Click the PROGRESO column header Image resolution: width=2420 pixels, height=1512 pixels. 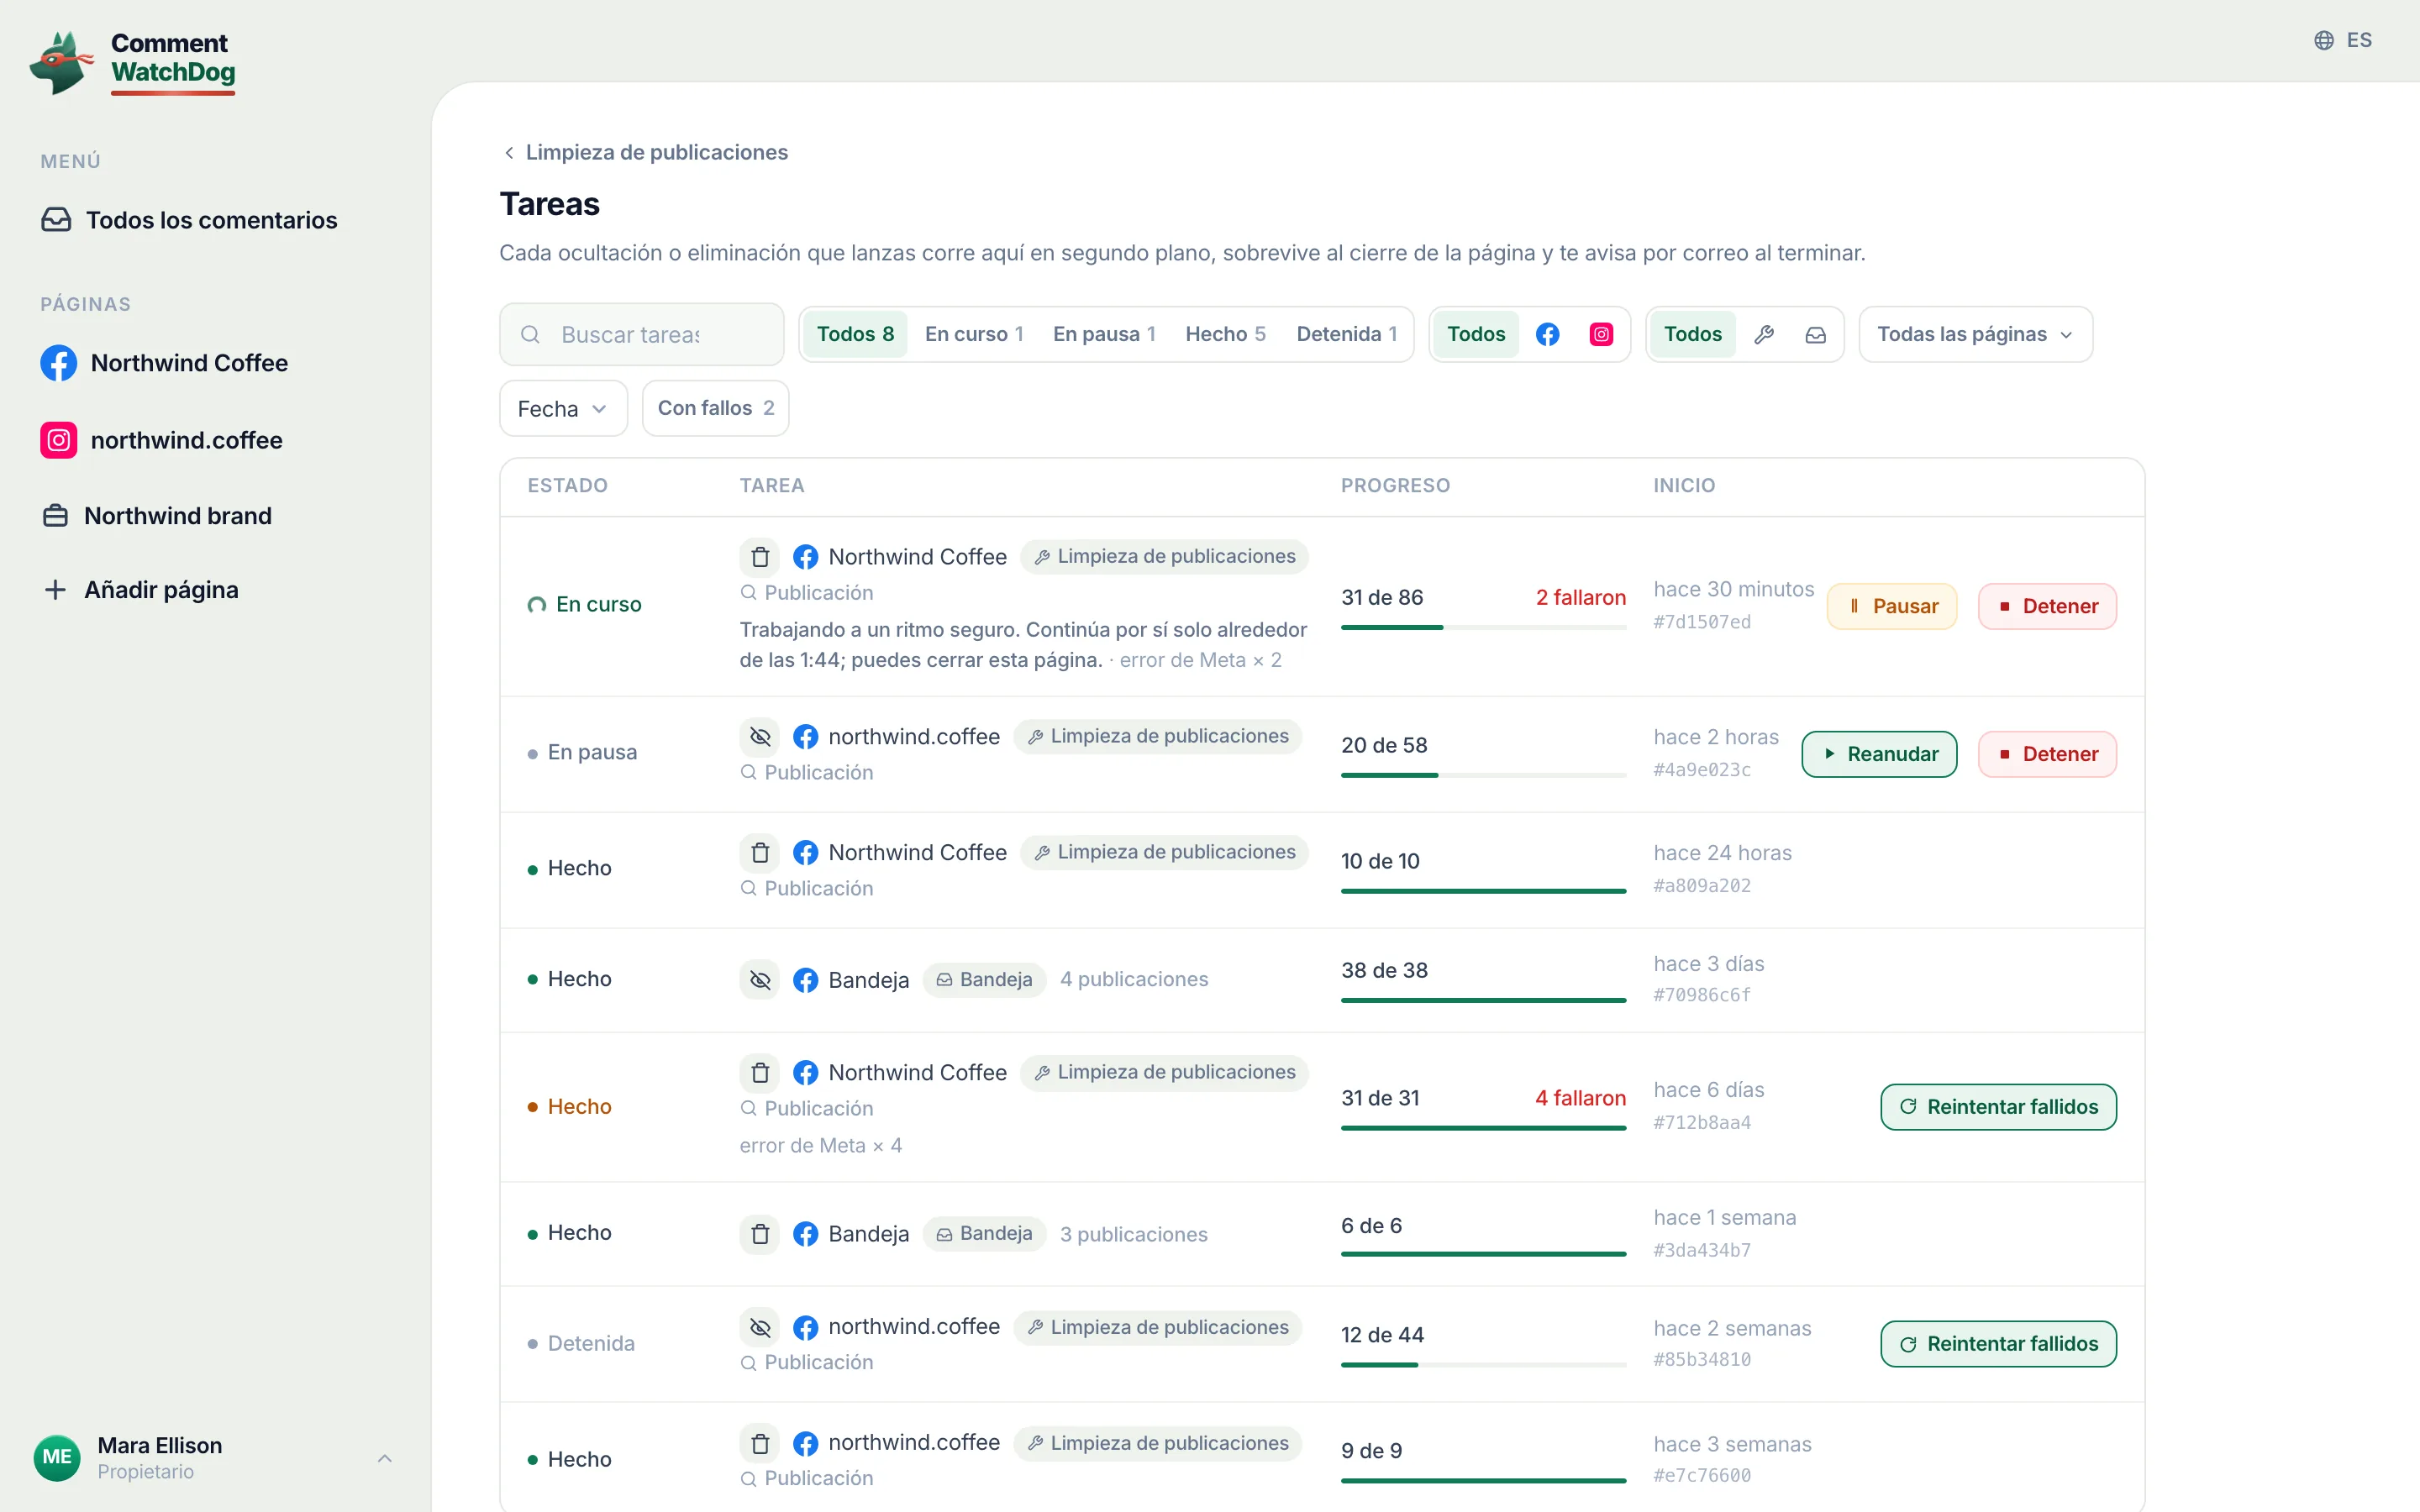[x=1395, y=486]
